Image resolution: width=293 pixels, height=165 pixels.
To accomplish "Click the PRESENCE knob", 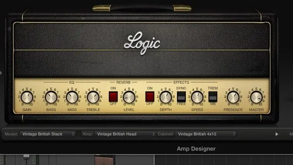I will coord(233,97).
